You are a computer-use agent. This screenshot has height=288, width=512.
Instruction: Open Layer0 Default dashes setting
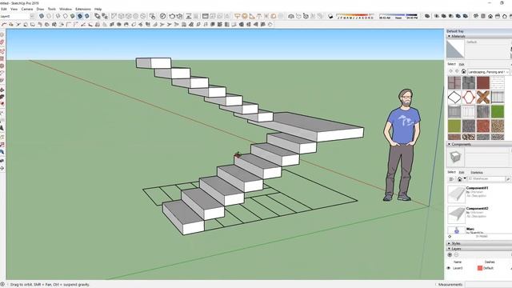pyautogui.click(x=488, y=268)
